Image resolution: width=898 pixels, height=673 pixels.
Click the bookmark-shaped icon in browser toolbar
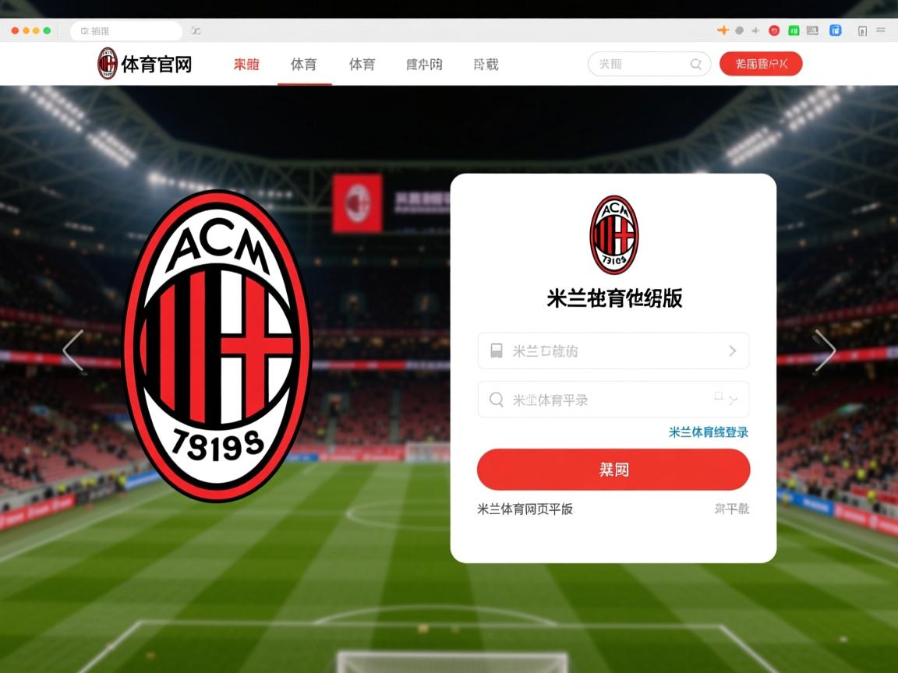[x=862, y=31]
